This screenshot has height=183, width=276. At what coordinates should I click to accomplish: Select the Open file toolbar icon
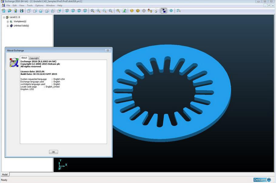[9, 11]
